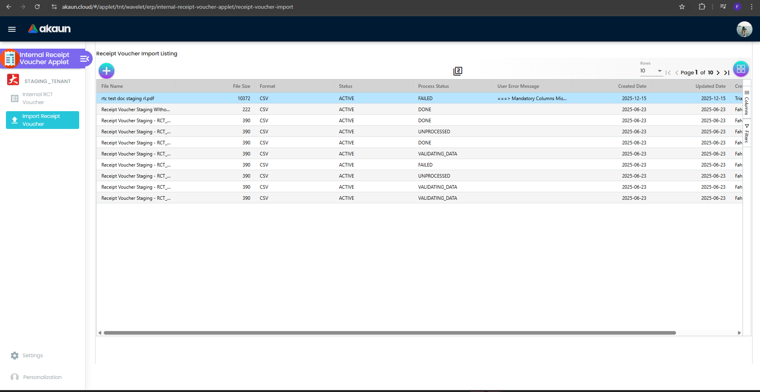Select the Import Receipt Voucher menu item

(42, 120)
